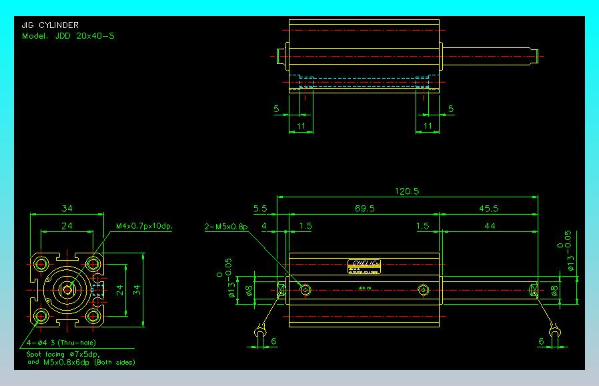Click the horizontal 24 hole spacing dimension

(x=67, y=225)
